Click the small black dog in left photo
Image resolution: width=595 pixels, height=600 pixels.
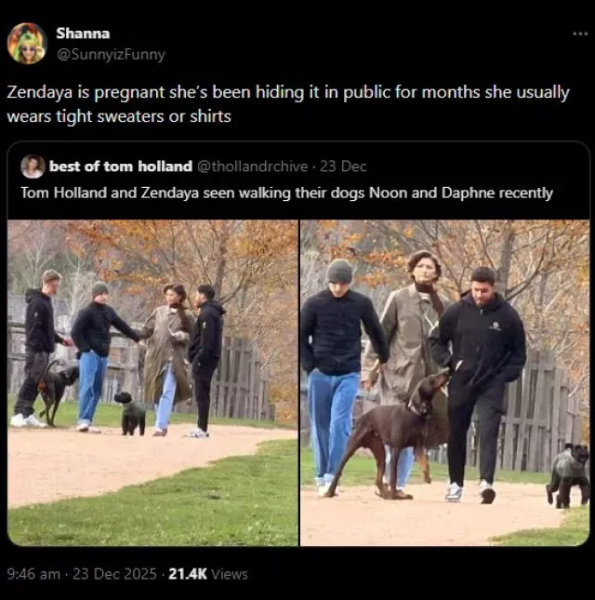[x=131, y=414]
